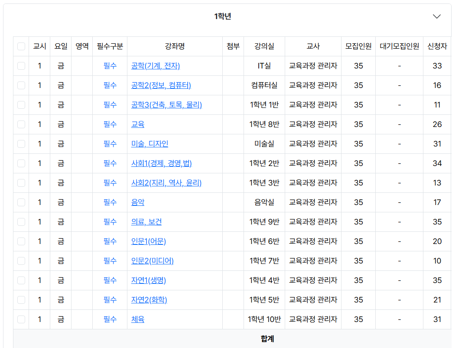Toggle the select-all header checkbox

(21, 46)
